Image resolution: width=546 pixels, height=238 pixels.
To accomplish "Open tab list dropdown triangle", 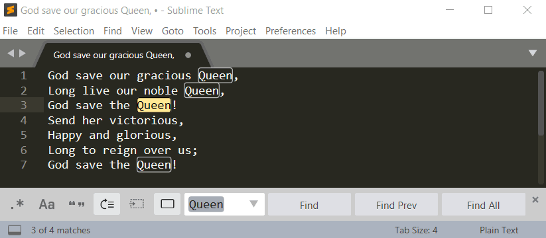I will 533,53.
